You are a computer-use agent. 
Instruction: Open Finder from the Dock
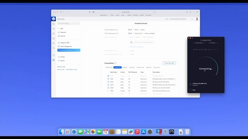[61, 132]
